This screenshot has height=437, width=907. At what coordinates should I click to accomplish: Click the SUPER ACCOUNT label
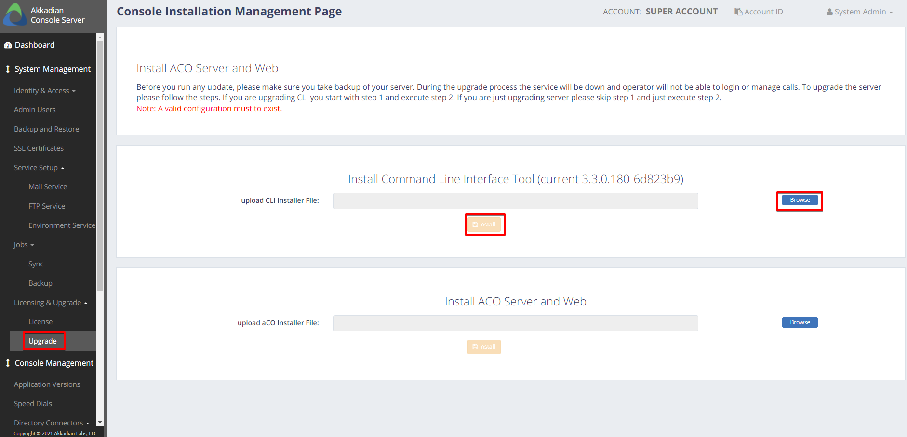click(x=681, y=12)
